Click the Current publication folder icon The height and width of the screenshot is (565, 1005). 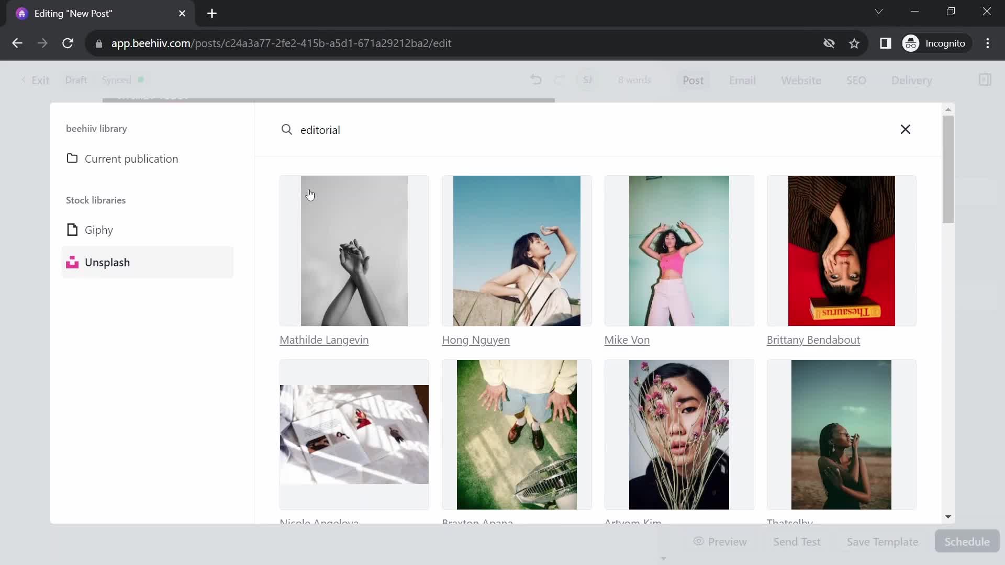(72, 159)
